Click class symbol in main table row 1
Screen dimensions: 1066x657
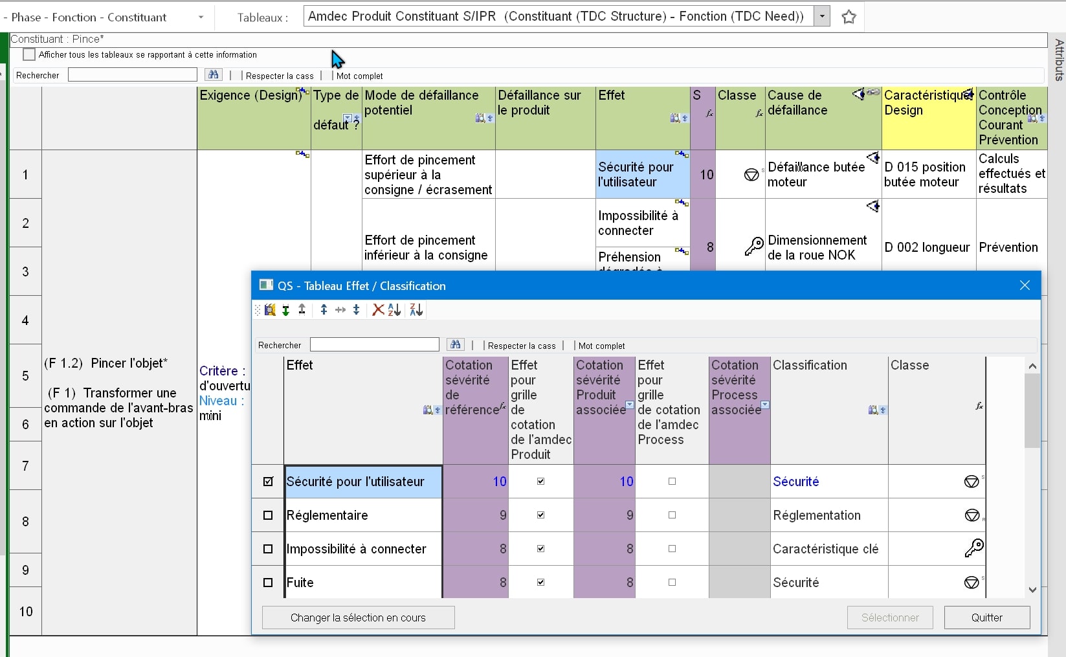[x=751, y=175]
